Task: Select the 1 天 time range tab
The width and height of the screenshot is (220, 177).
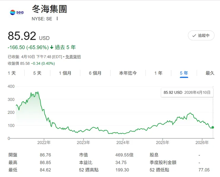Action: click(x=12, y=73)
